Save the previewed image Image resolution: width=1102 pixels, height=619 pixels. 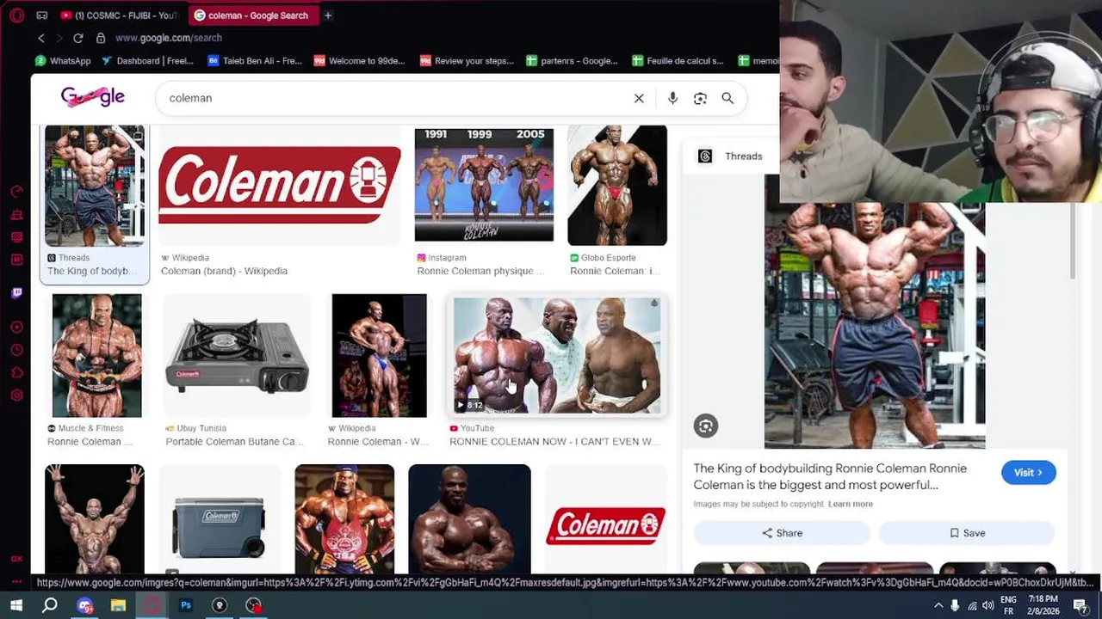pos(967,533)
